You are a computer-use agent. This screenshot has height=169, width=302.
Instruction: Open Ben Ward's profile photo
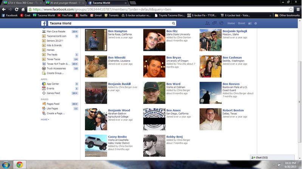[154, 93]
